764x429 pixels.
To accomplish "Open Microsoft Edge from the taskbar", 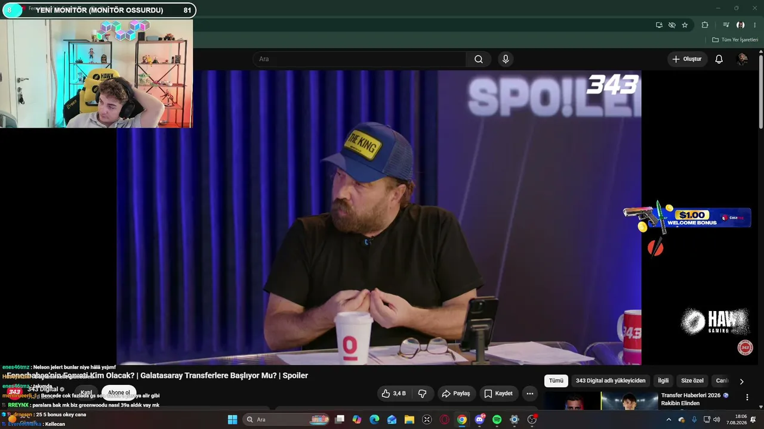I will 374,419.
